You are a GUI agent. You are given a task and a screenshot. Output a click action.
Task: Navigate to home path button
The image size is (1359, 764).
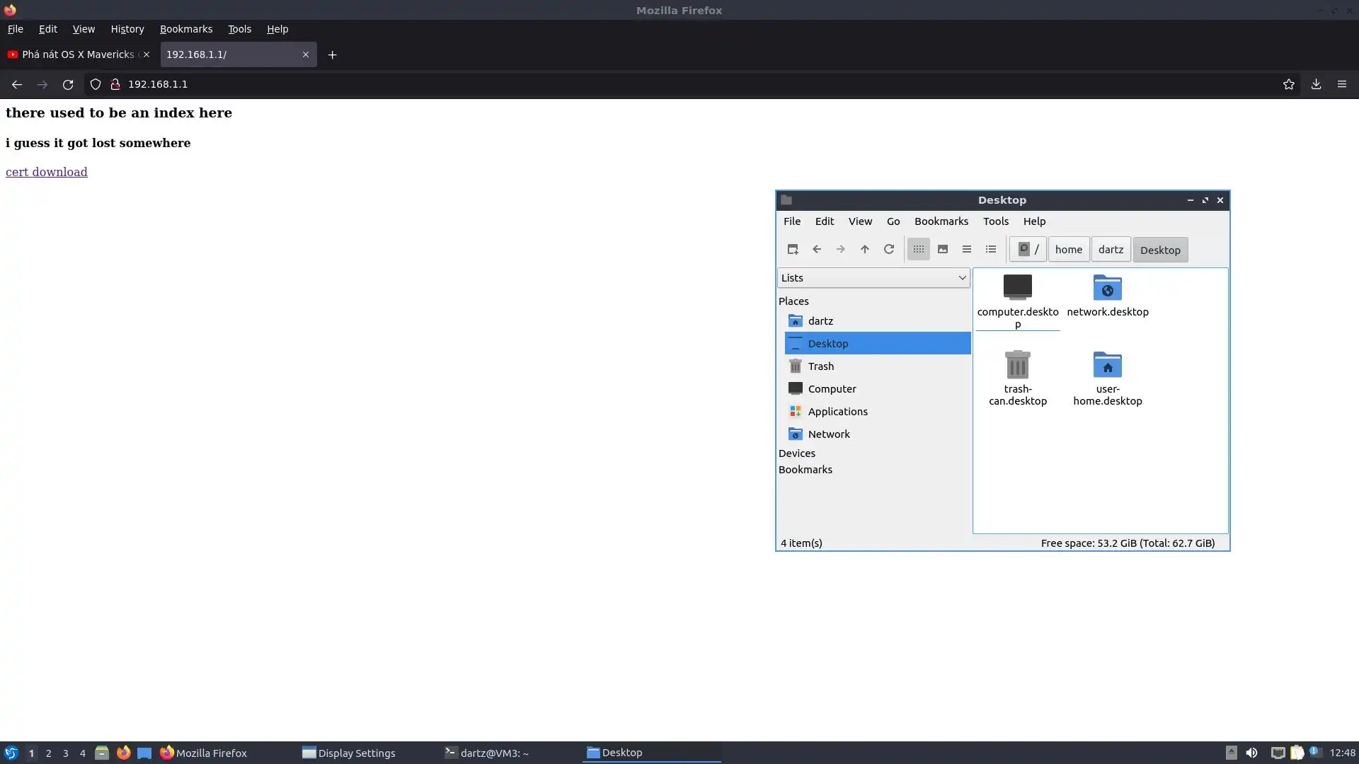pyautogui.click(x=1067, y=249)
